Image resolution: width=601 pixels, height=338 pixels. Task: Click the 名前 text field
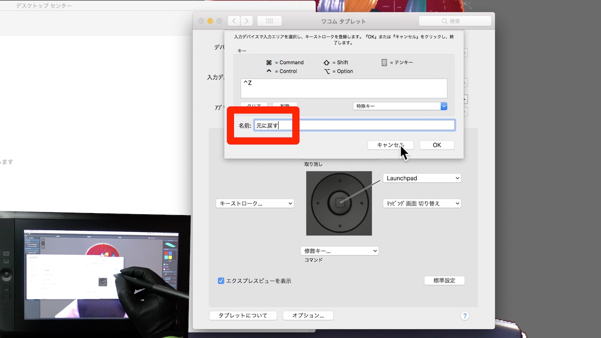(355, 125)
